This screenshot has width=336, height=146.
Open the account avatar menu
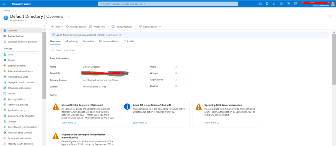[333, 4]
